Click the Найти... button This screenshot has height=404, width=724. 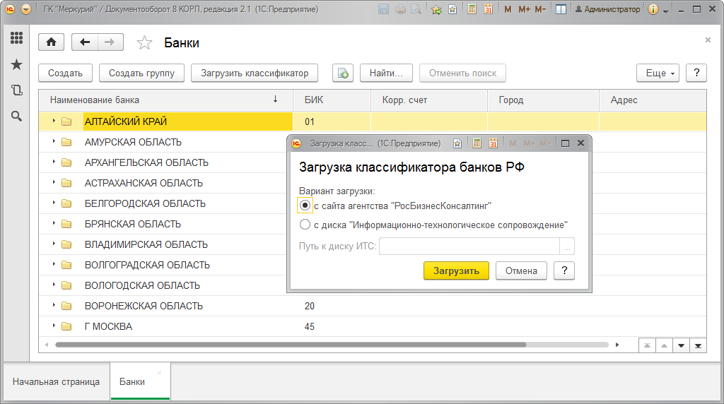[x=386, y=73]
